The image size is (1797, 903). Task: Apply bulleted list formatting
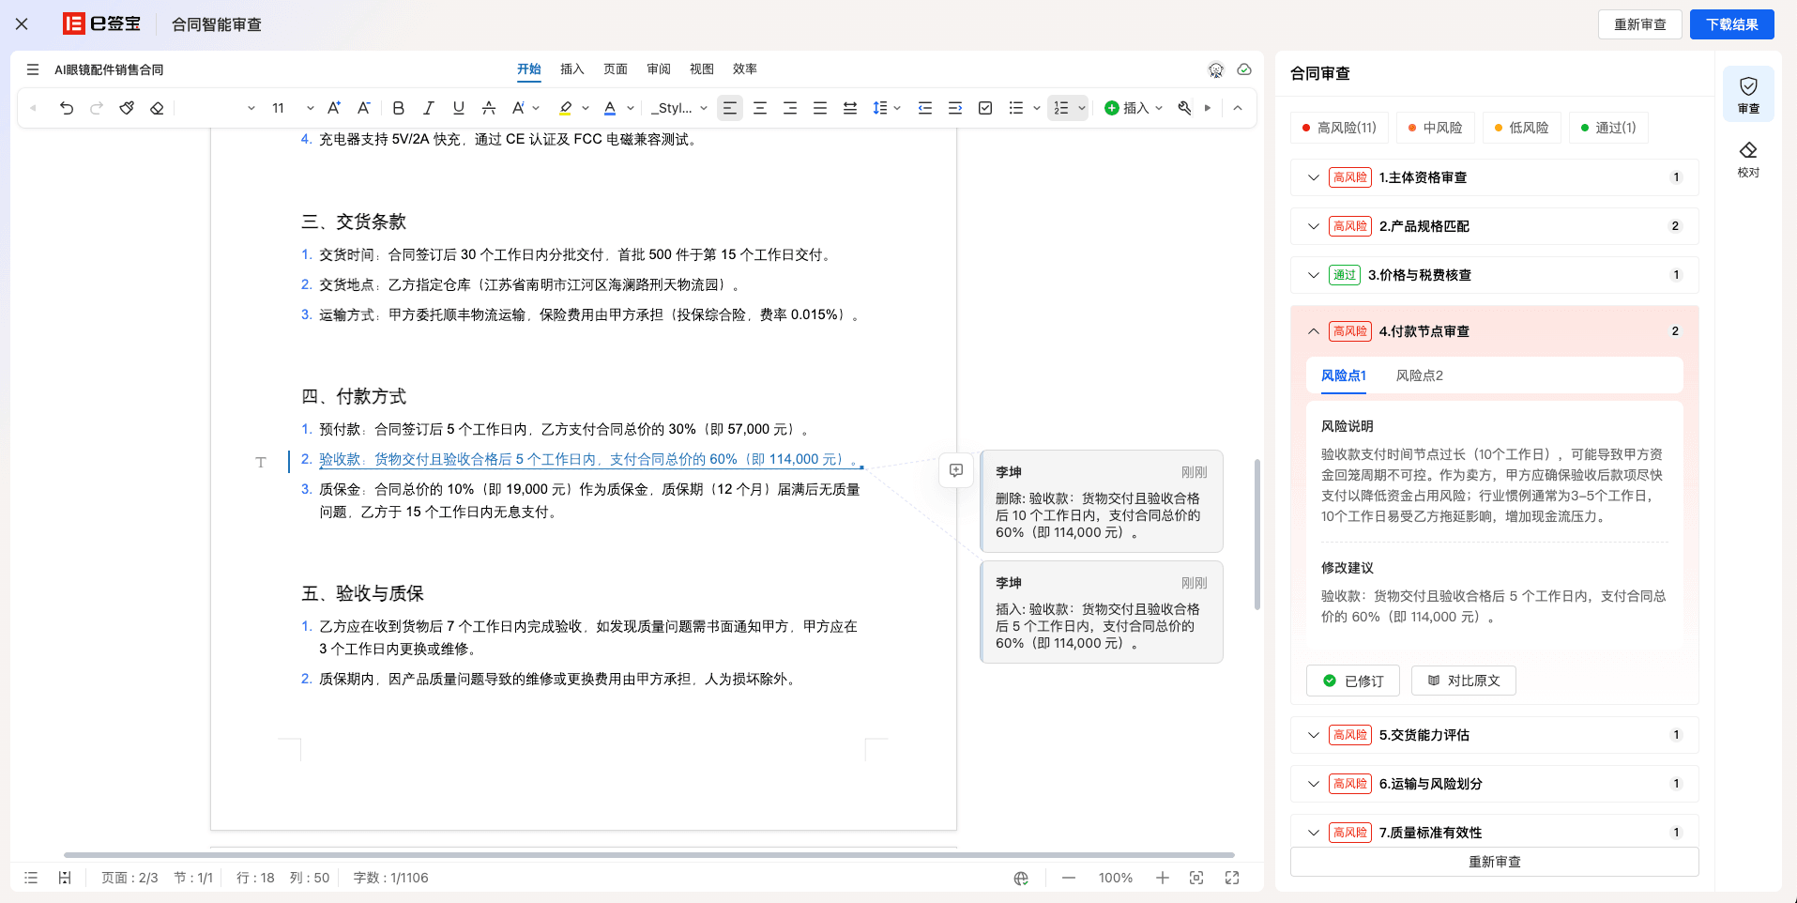pos(1016,108)
